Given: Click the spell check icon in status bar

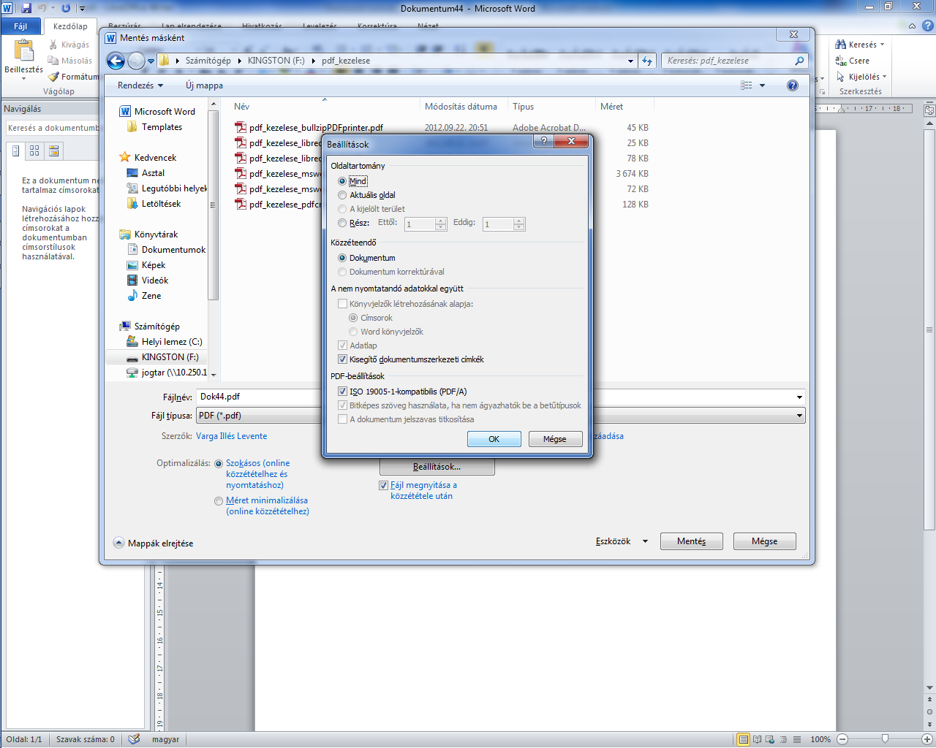Looking at the screenshot, I should click(x=134, y=739).
